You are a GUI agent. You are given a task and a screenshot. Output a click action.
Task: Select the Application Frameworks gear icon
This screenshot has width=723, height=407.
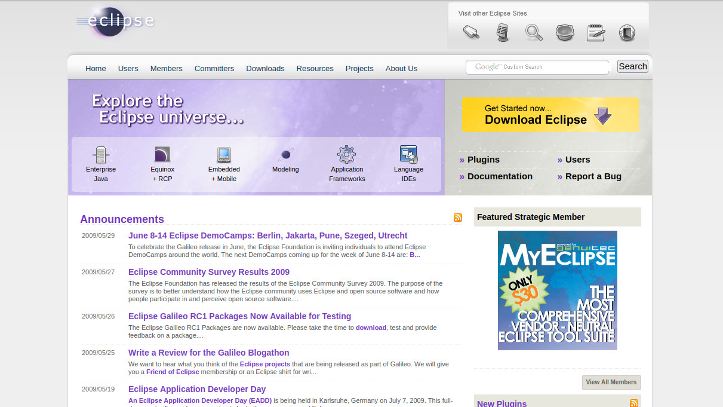(347, 155)
